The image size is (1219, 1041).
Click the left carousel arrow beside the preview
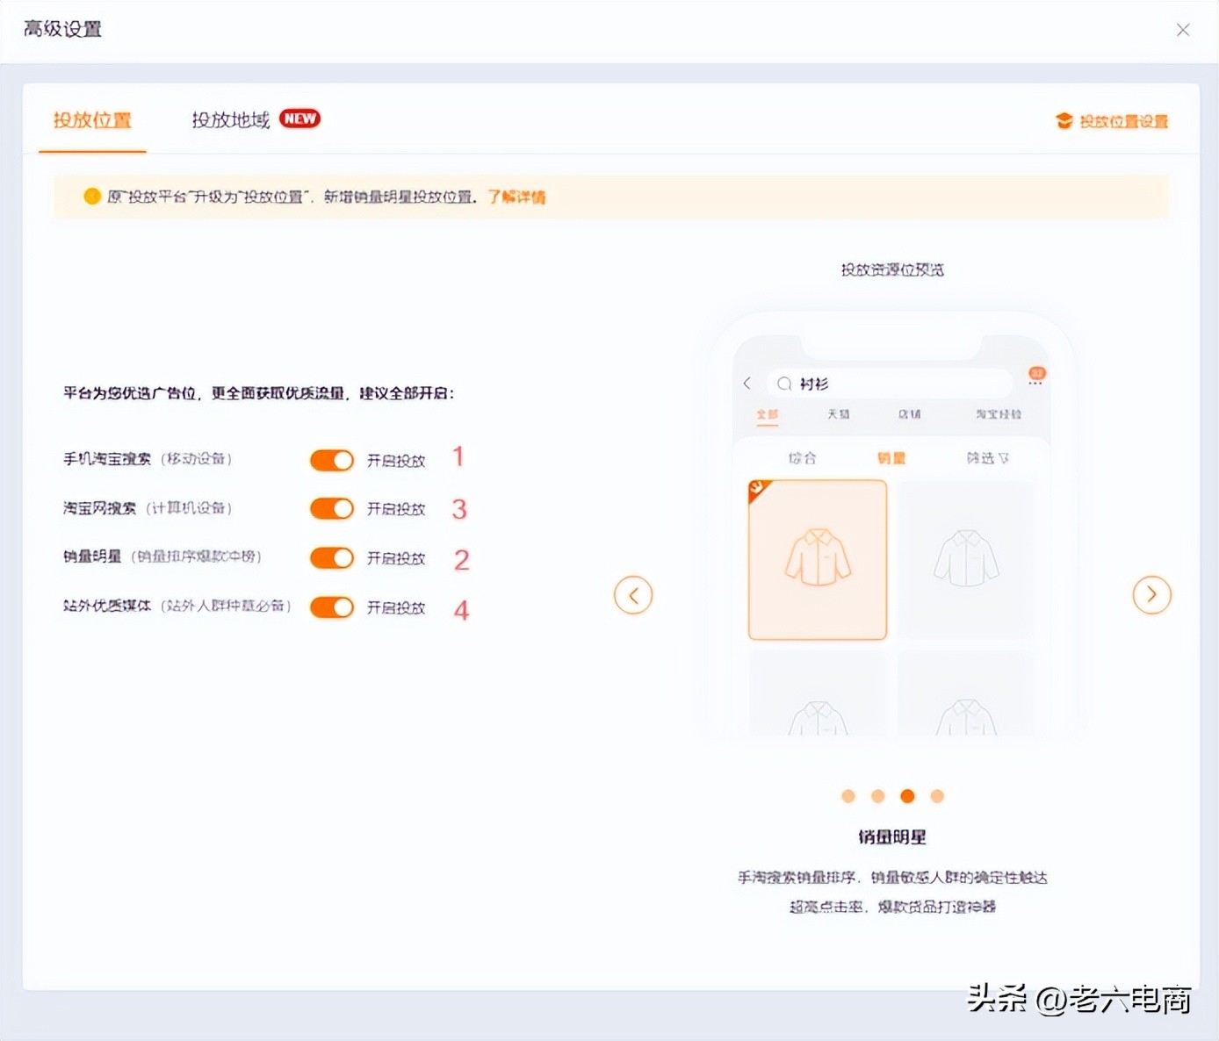pyautogui.click(x=633, y=594)
